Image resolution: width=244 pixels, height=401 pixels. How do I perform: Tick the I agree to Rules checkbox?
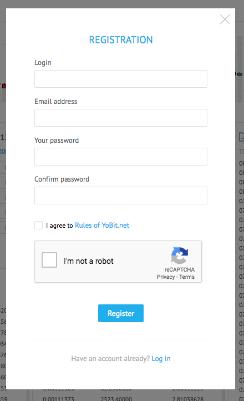point(38,225)
